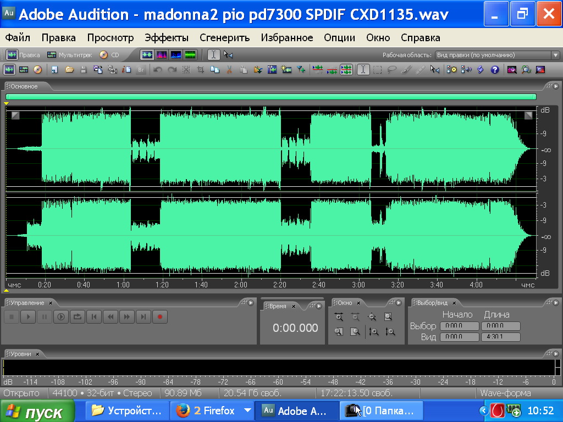Select the time selection tool in the lower toolbar
Screen dimensions: 563x422
coord(363,70)
